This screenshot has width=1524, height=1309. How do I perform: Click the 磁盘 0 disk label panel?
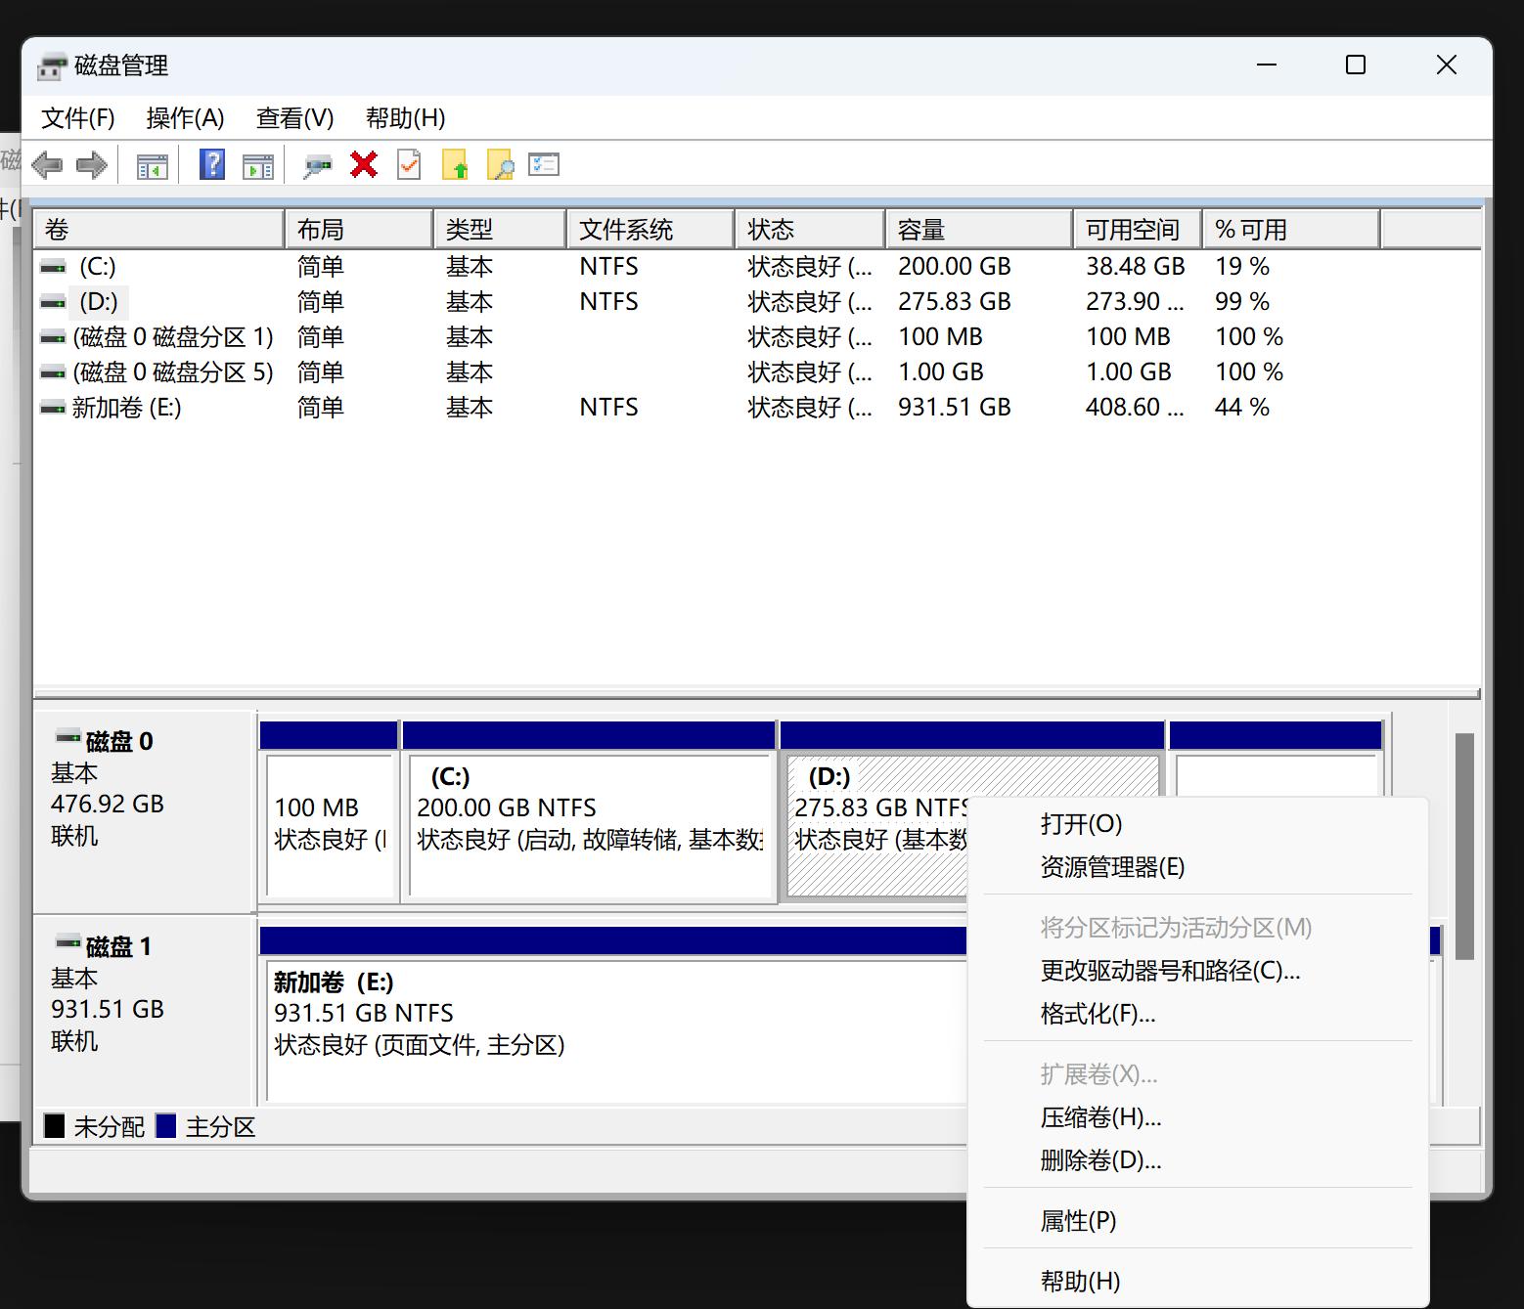(x=145, y=810)
